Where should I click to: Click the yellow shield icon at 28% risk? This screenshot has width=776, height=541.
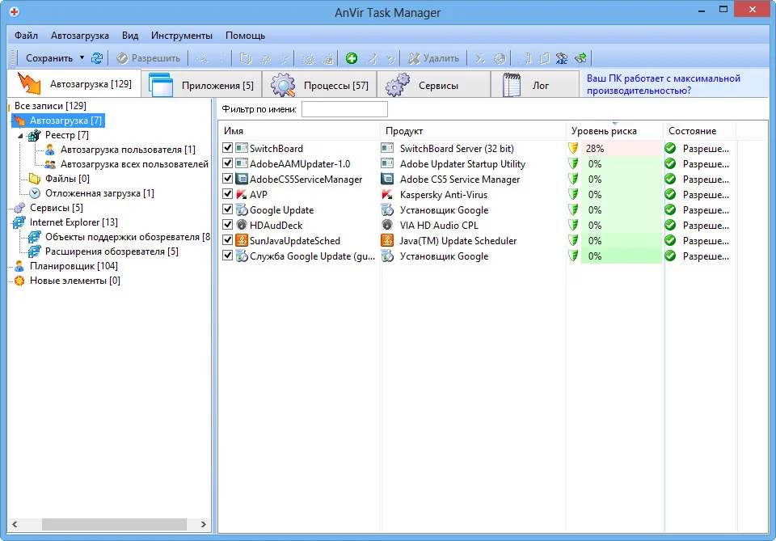coord(573,148)
